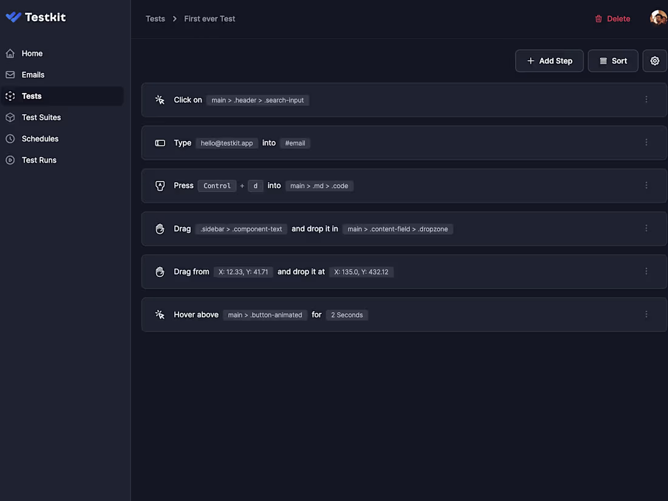Open Test Suites using the cube icon
The height and width of the screenshot is (501, 668).
pos(9,117)
